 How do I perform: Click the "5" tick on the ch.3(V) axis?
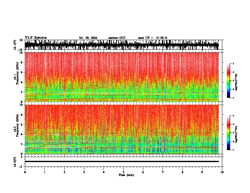22,157
